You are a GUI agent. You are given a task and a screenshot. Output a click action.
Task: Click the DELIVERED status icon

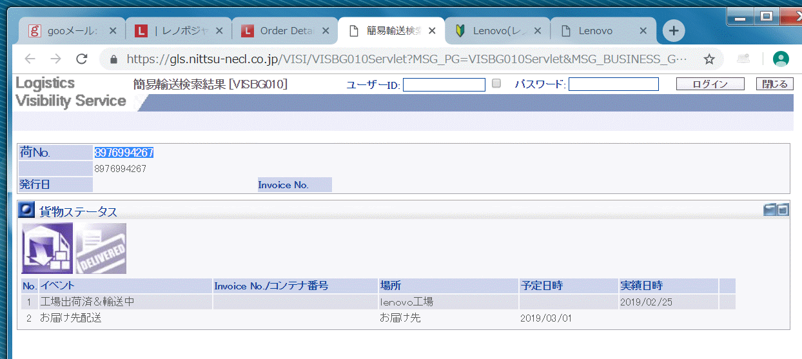(101, 249)
